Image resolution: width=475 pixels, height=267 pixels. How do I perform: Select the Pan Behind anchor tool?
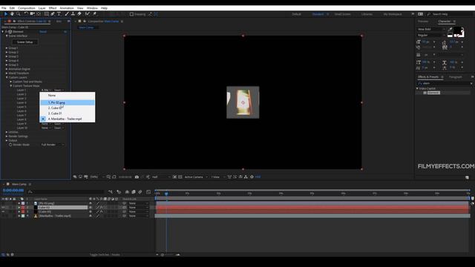39,14
